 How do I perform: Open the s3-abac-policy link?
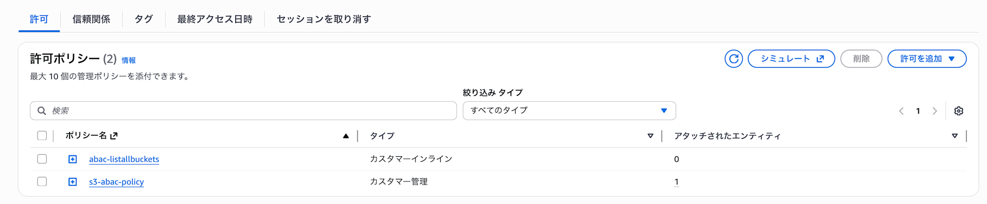point(116,182)
